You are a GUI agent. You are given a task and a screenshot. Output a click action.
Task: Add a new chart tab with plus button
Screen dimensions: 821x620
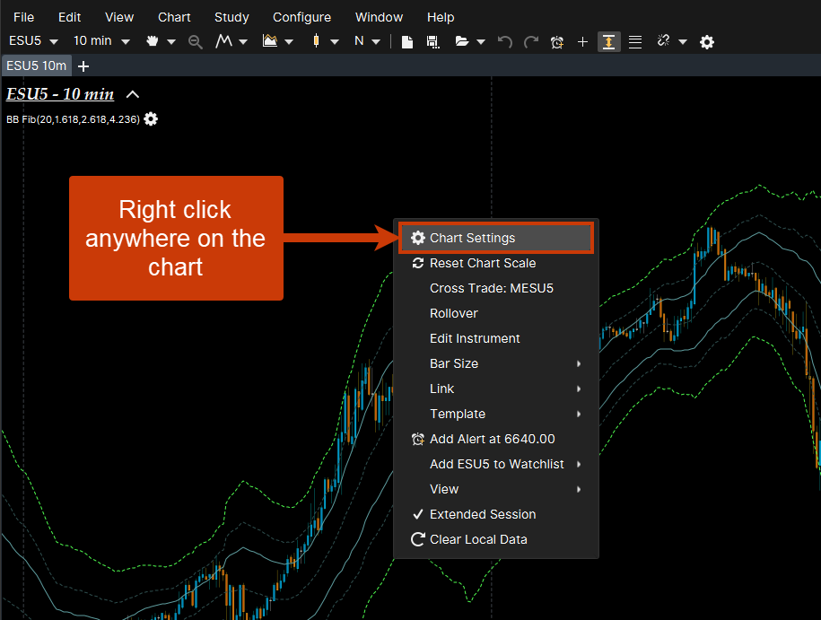84,65
